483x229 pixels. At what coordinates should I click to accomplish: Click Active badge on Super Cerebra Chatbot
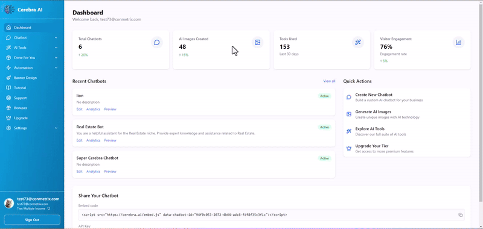[x=324, y=158]
